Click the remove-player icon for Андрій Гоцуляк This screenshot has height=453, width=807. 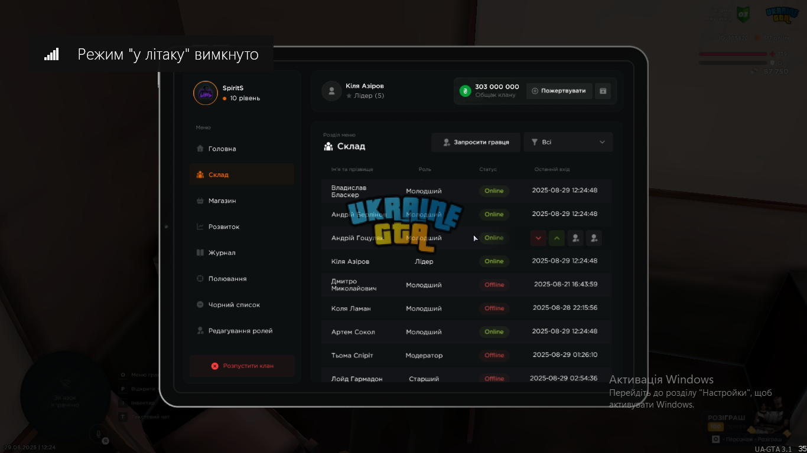tap(575, 238)
